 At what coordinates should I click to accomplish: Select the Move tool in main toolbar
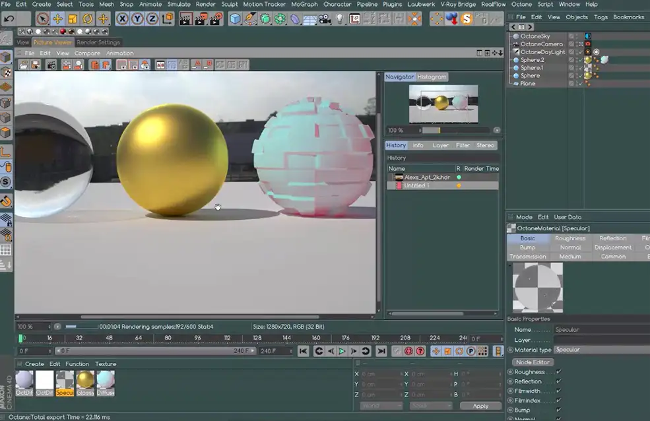(57, 18)
